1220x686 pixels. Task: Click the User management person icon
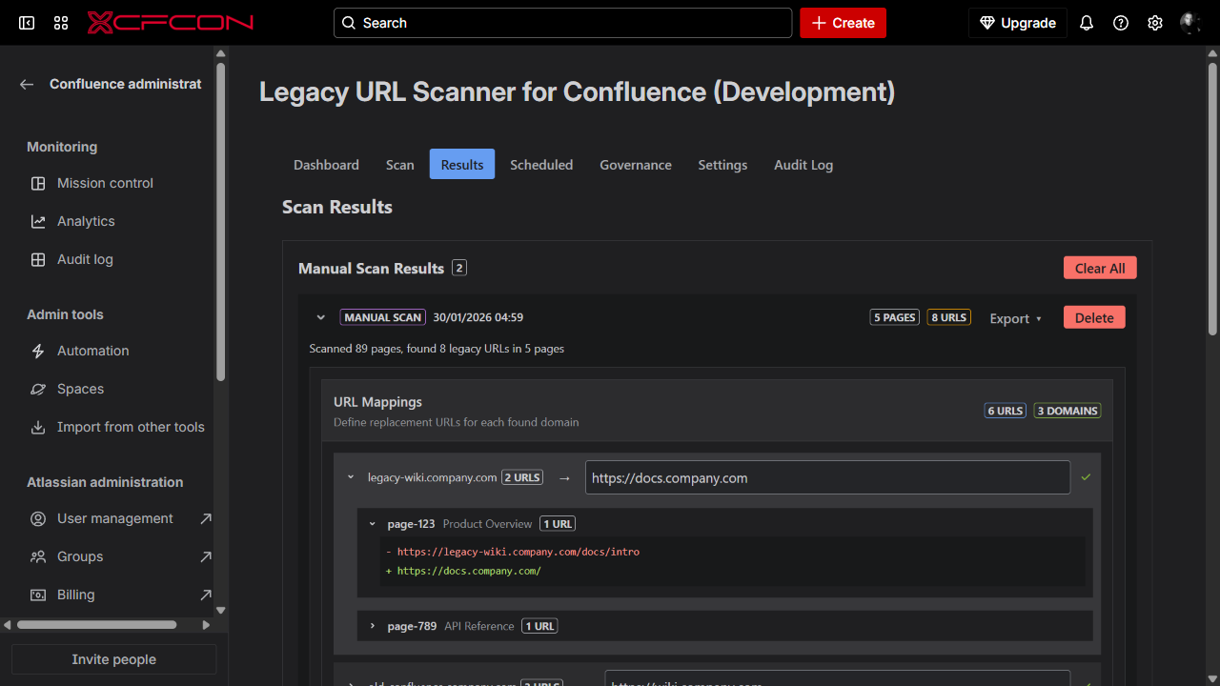point(38,518)
